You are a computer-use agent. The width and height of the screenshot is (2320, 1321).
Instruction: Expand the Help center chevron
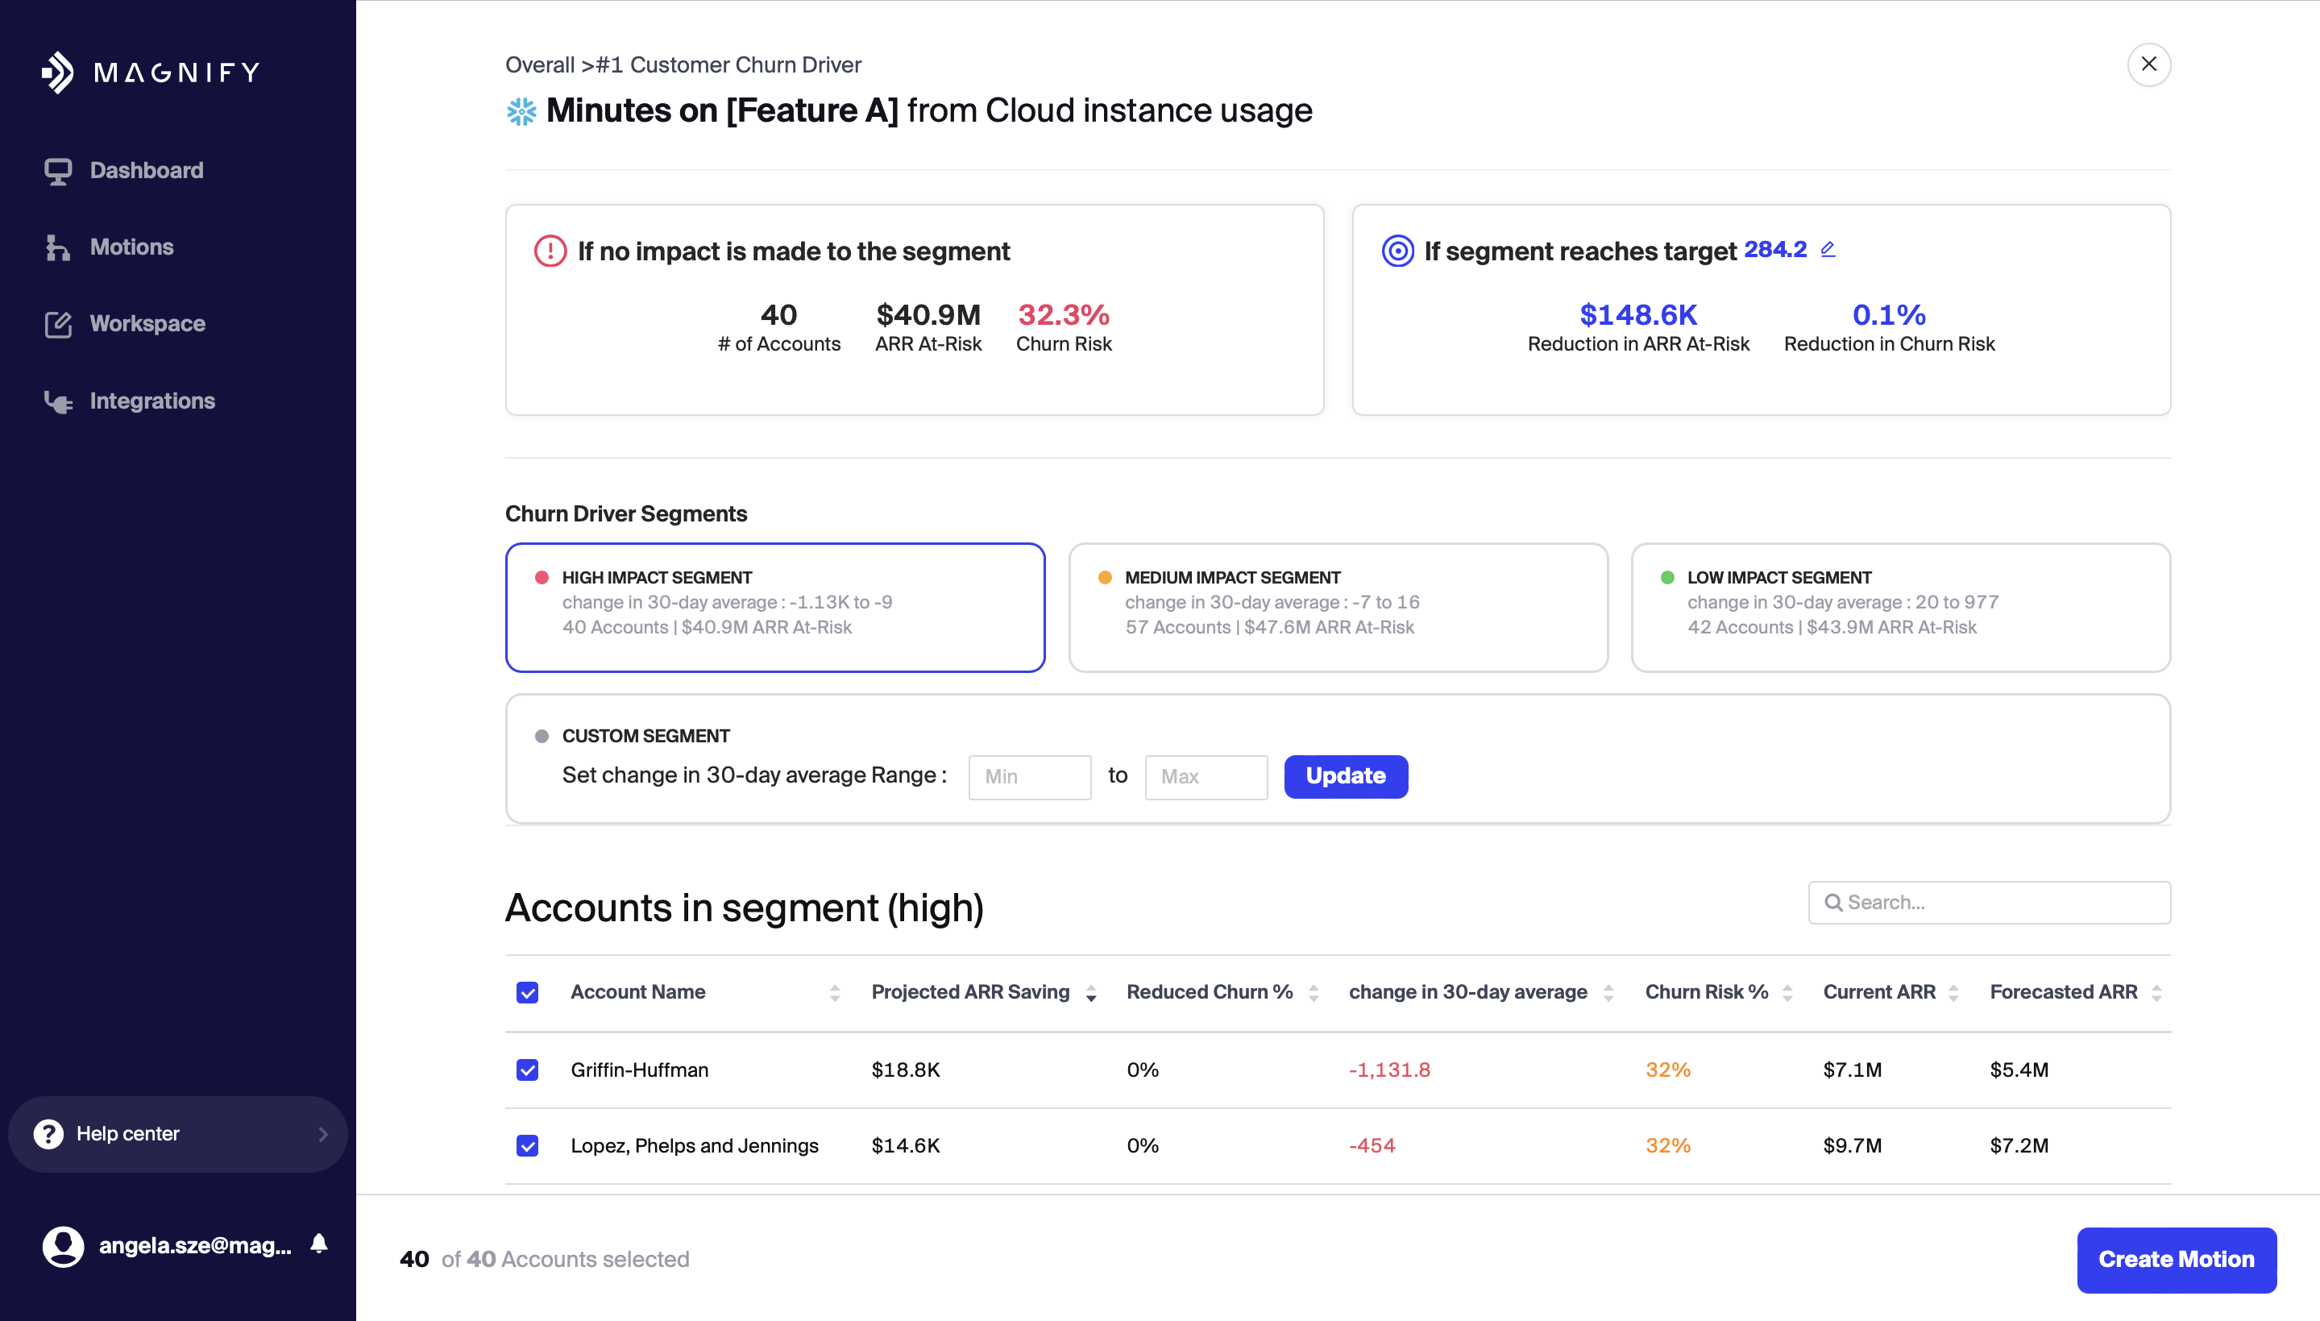point(323,1134)
